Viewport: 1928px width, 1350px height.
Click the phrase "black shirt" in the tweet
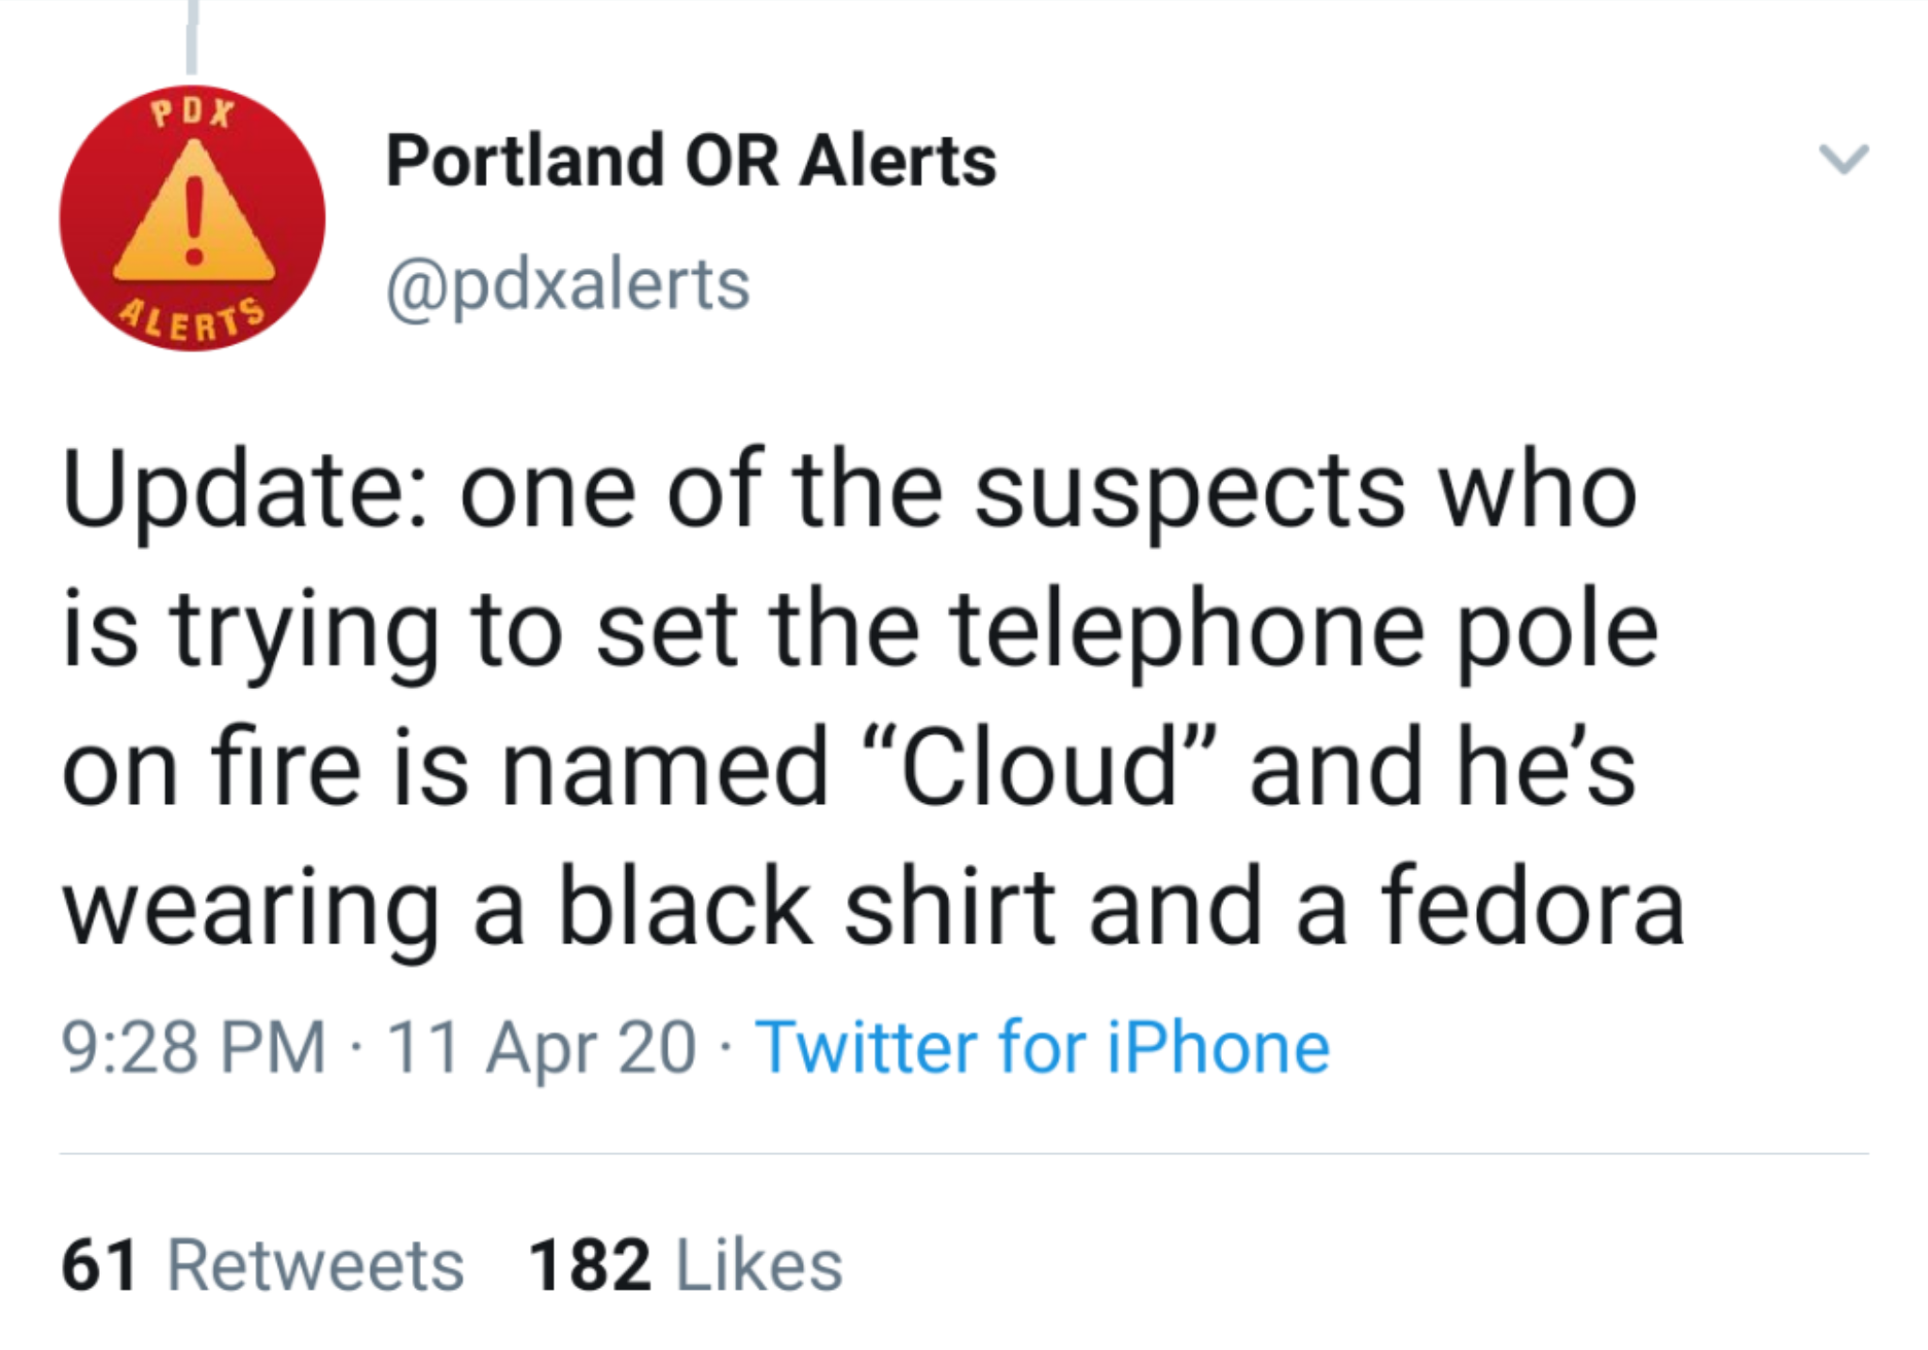(x=807, y=908)
